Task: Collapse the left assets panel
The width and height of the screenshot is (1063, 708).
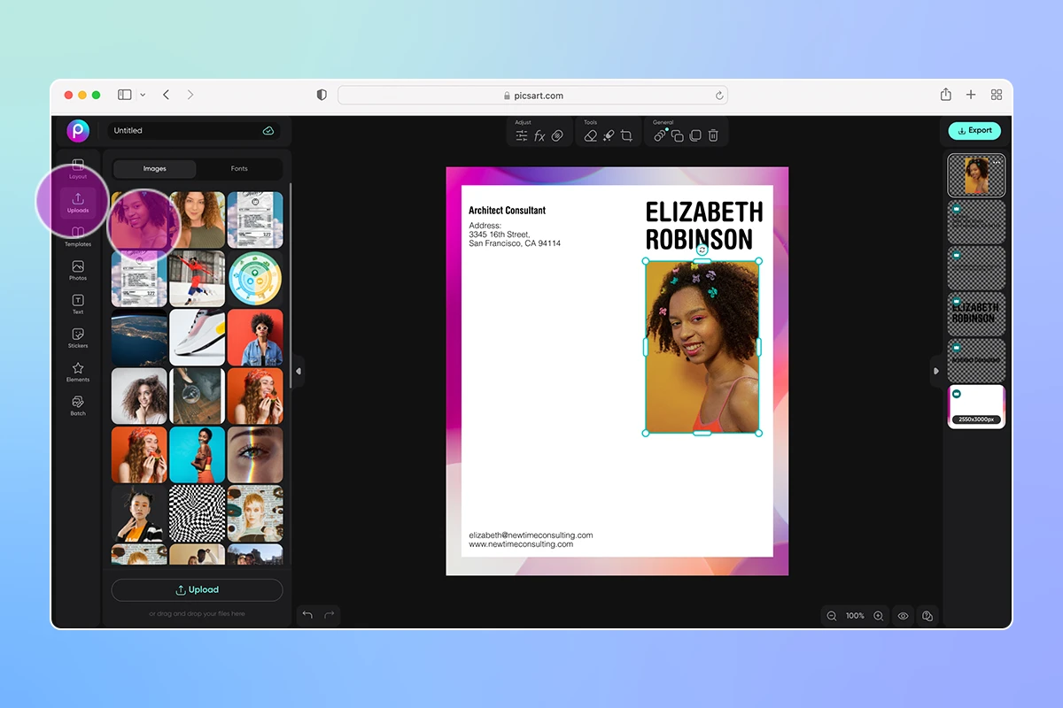Action: point(298,372)
